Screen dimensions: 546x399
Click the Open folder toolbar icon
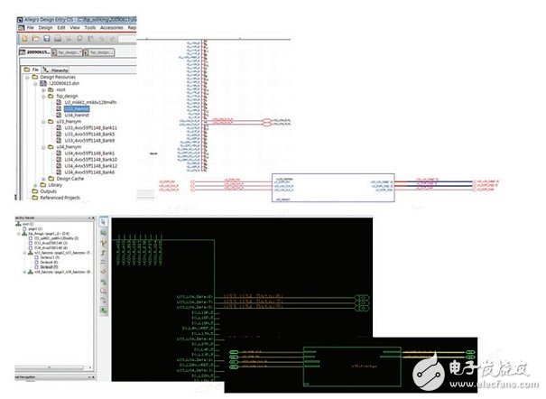coord(34,40)
